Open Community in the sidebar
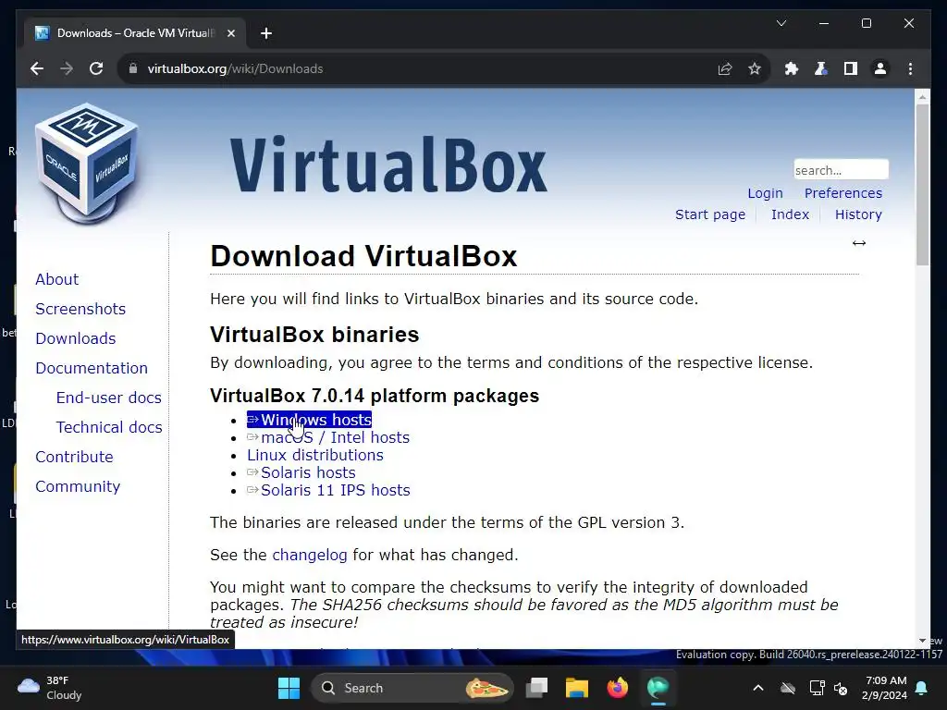 pos(78,486)
